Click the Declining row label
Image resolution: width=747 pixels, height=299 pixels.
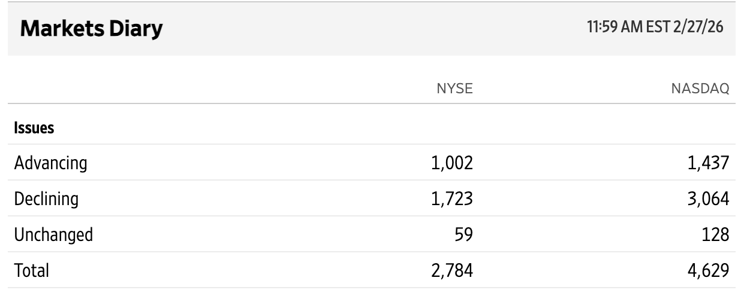pos(46,199)
